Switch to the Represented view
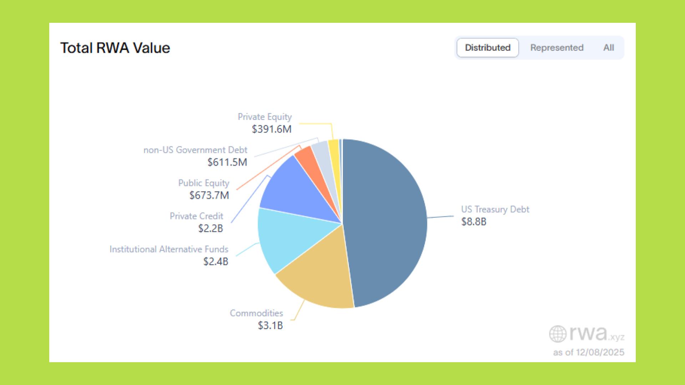Image resolution: width=685 pixels, height=385 pixels. tap(557, 48)
